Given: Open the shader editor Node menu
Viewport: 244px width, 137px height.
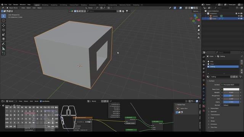Looking at the screenshot, I should click(36, 101).
